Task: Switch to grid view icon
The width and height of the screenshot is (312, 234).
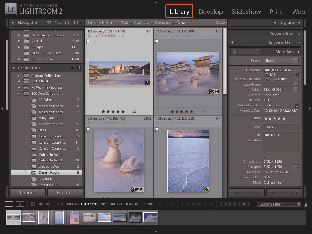Action: click(x=33, y=204)
